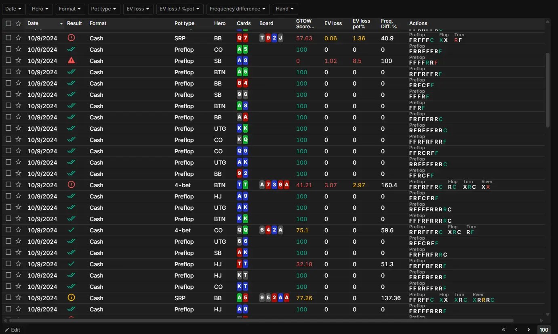Image resolution: width=558 pixels, height=334 pixels.
Task: Toggle the select-all checkbox in header
Action: click(8, 23)
